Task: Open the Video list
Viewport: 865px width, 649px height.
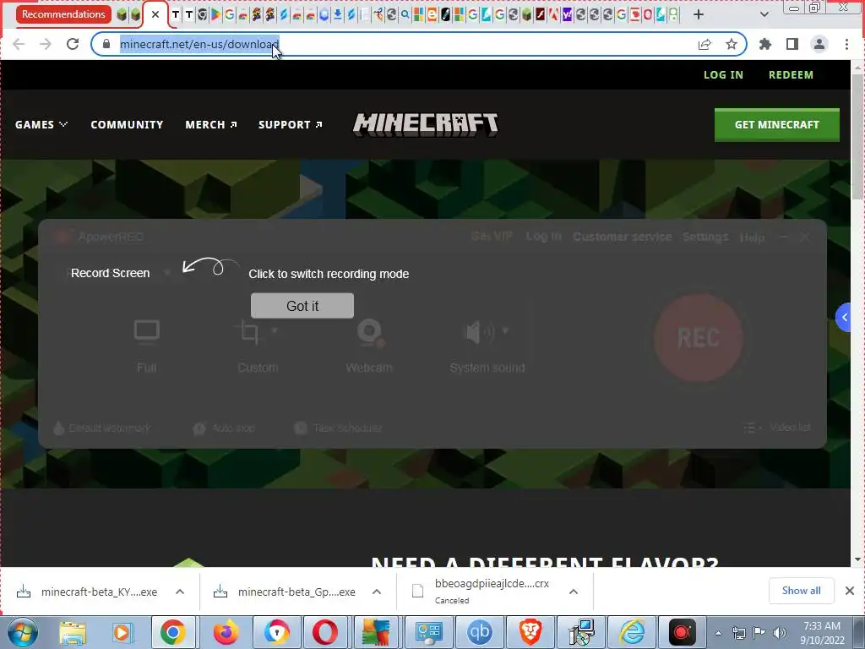Action: click(x=777, y=427)
